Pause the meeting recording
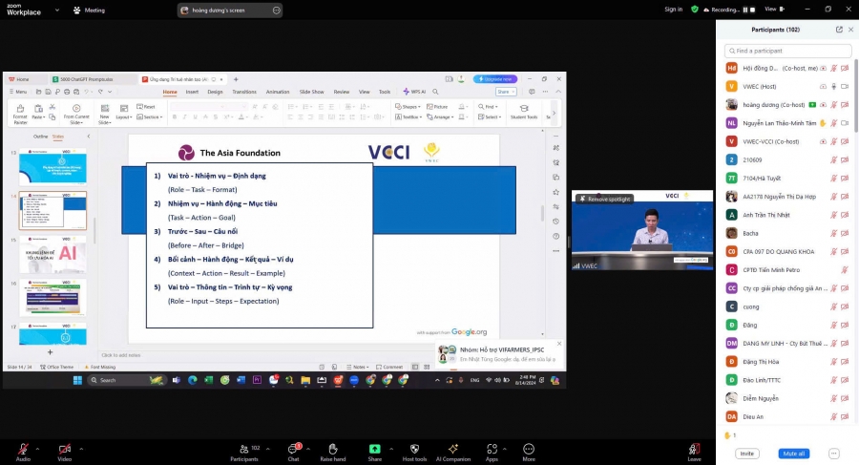 pyautogui.click(x=744, y=10)
